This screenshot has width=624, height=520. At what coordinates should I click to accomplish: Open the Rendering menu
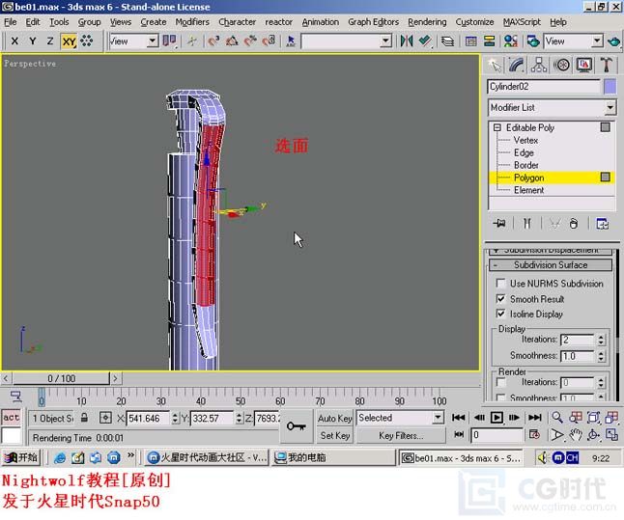[x=427, y=22]
